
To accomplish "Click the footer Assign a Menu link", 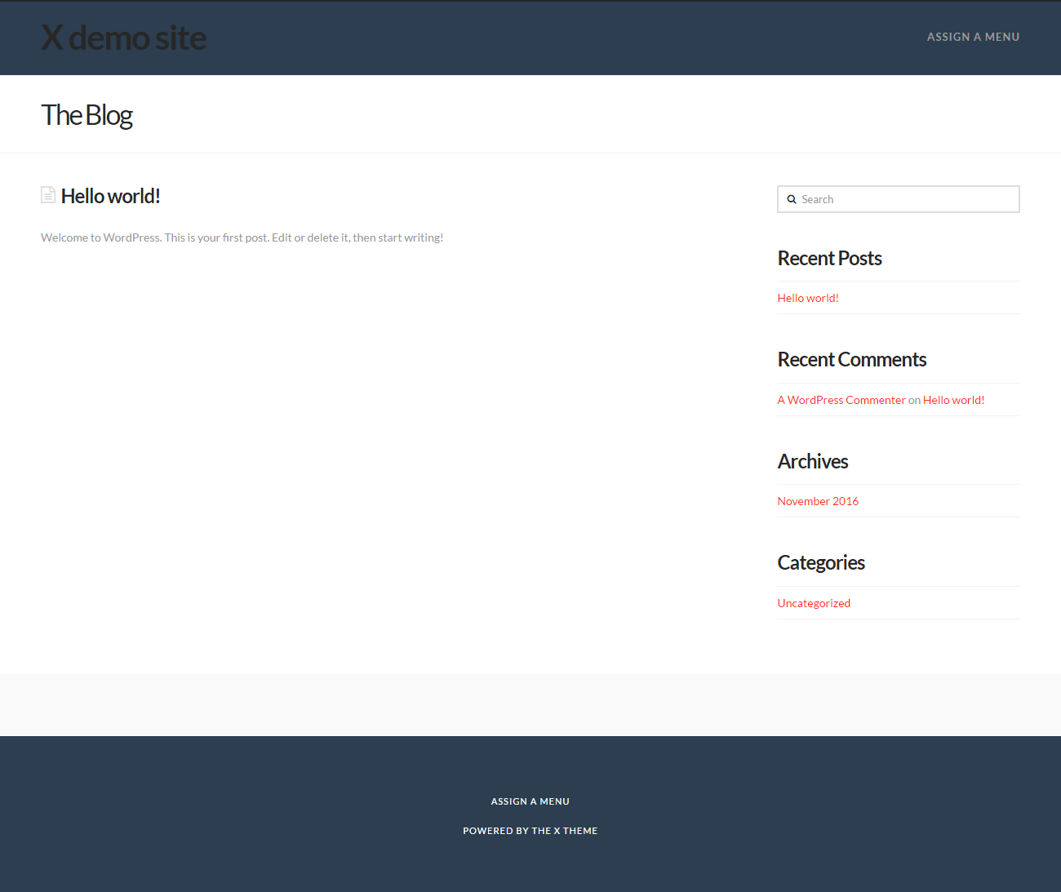I will click(530, 801).
